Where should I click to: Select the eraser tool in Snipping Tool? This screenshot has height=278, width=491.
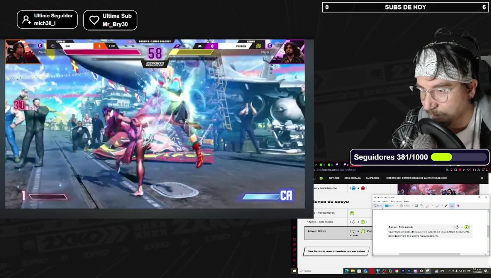[452, 206]
